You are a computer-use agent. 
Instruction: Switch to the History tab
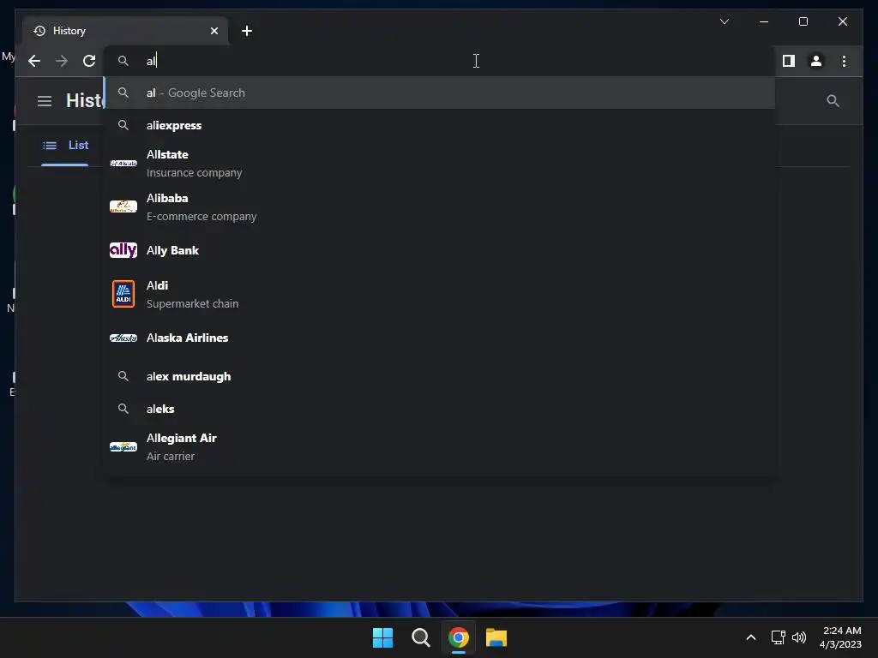coord(125,31)
